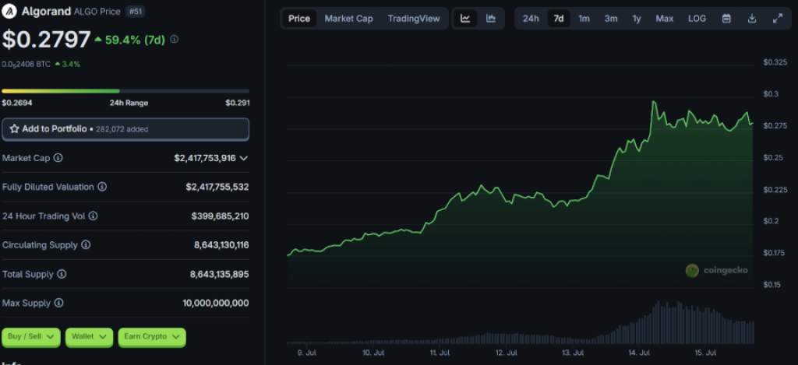Click Add to Portfolio button

coord(125,129)
